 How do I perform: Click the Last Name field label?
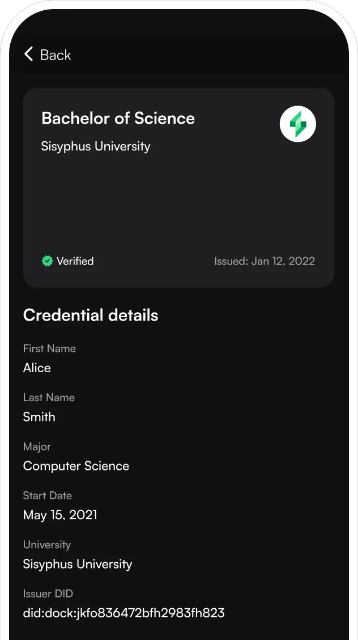coord(49,398)
